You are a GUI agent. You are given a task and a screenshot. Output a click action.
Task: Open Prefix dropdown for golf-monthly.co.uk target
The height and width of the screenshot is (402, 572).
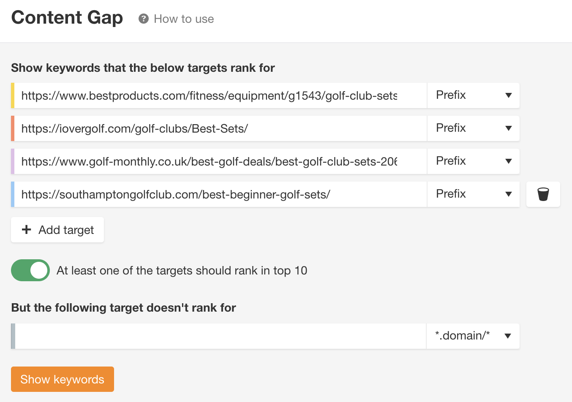click(x=473, y=161)
